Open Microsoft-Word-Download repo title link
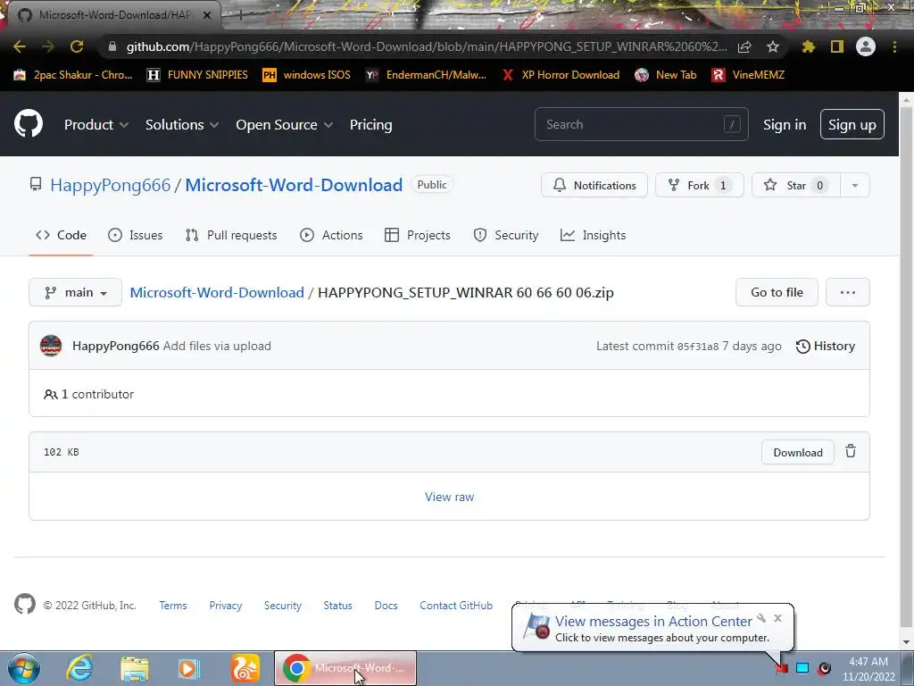The image size is (914, 686). (294, 185)
